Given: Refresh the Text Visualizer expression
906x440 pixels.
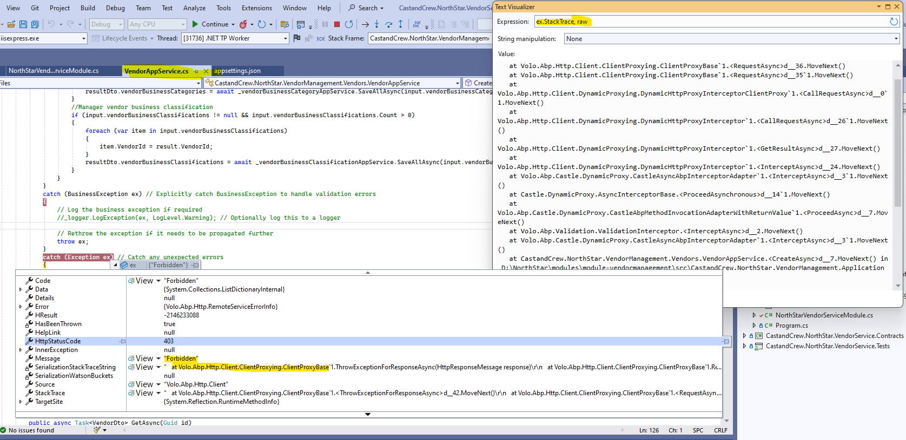Looking at the screenshot, I should (x=894, y=22).
